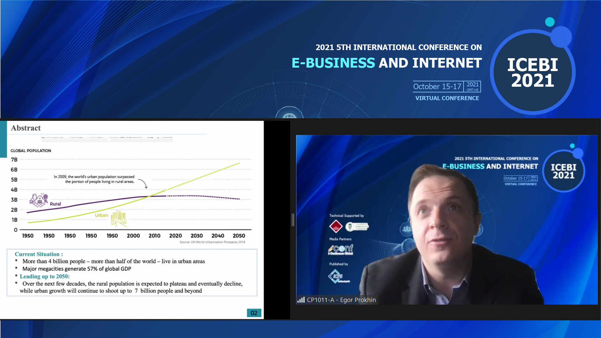Click the More than 4 billion people bullet
The image size is (601, 338).
point(114,261)
